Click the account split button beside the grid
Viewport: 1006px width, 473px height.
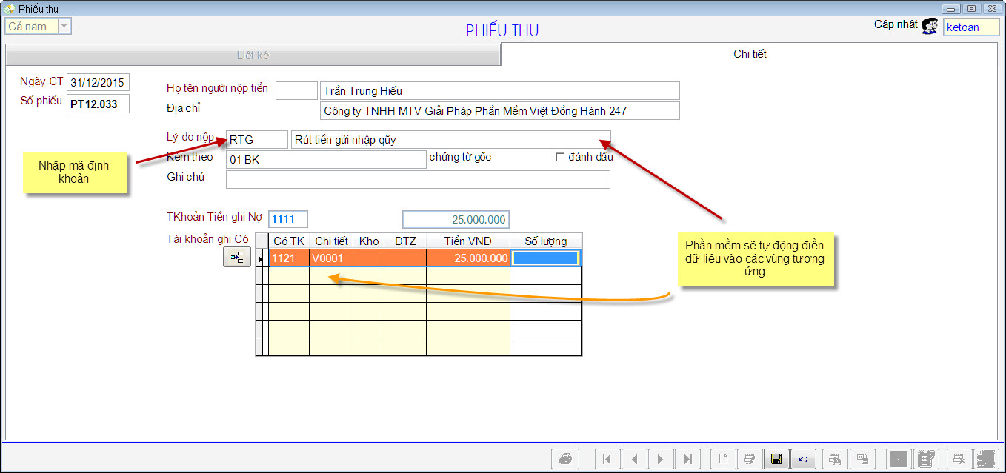pyautogui.click(x=237, y=257)
